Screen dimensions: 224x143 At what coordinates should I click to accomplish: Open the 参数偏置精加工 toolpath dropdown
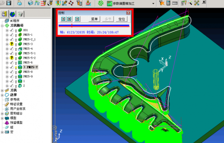153,3
